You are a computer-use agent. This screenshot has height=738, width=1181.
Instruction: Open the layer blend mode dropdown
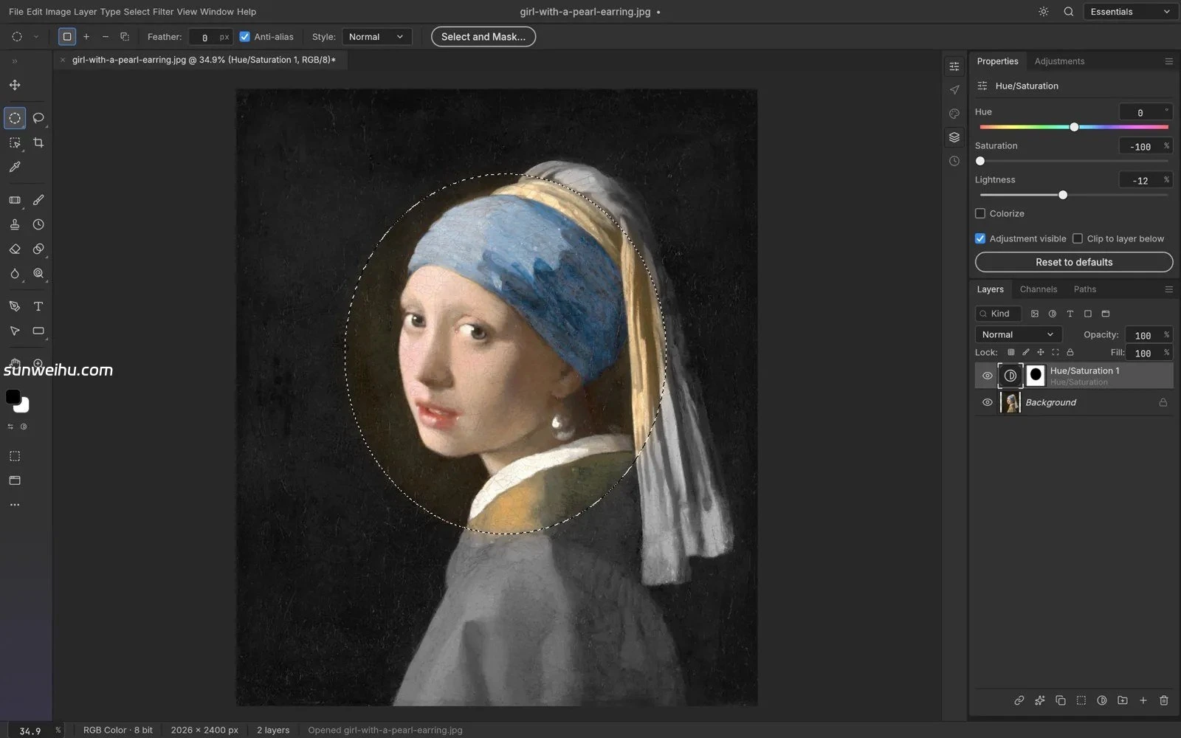click(x=1018, y=334)
